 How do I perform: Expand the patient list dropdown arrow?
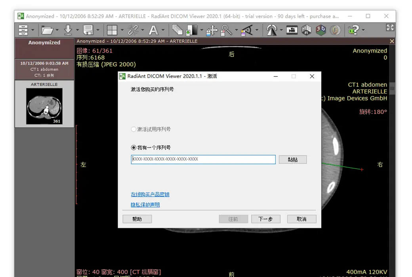point(33,30)
